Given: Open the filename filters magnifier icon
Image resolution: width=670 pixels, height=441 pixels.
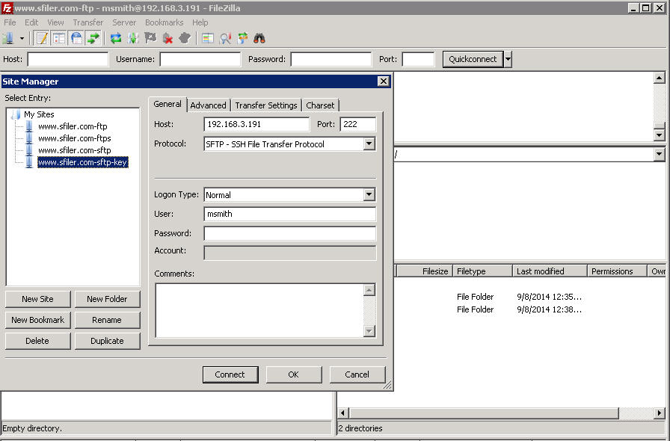Looking at the screenshot, I should 225,38.
